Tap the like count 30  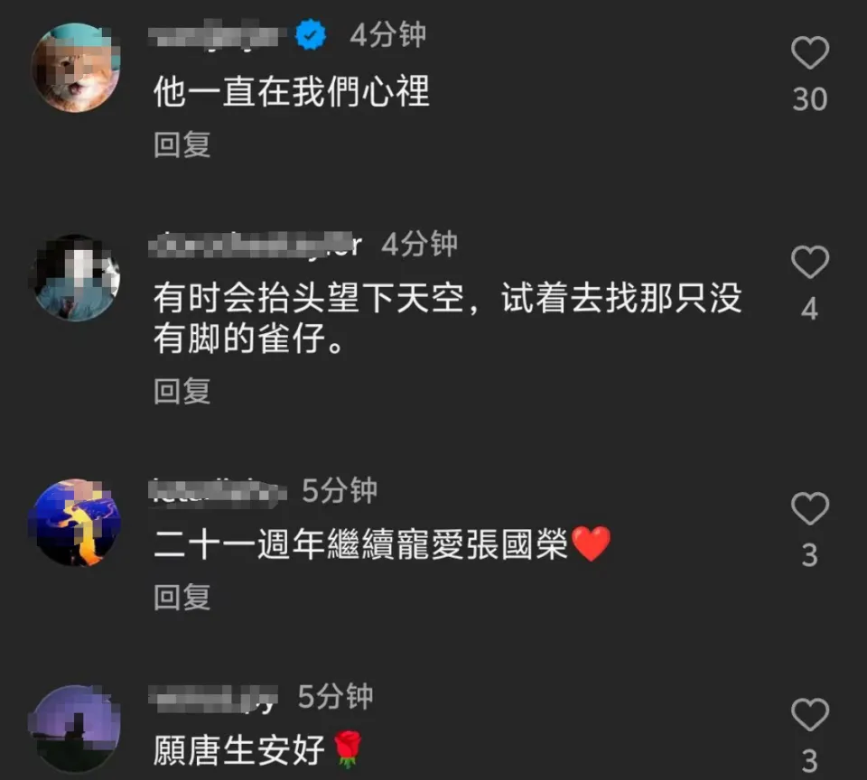click(809, 99)
